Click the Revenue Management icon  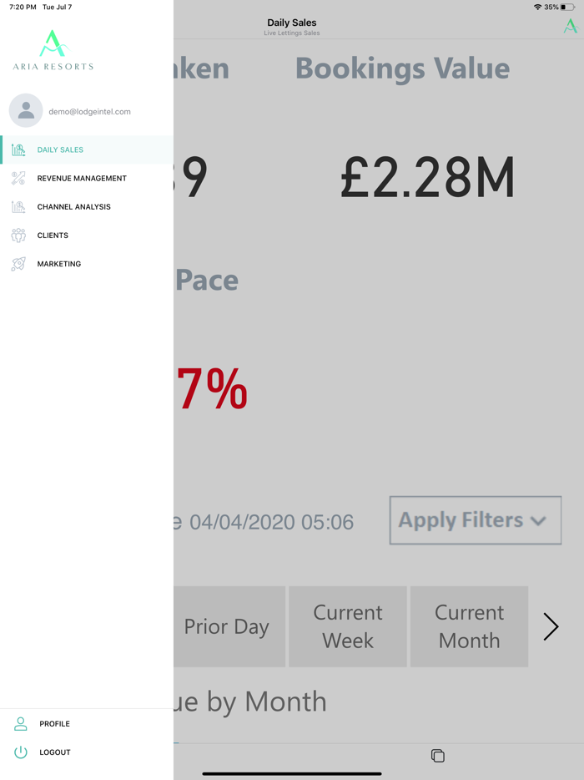point(18,179)
